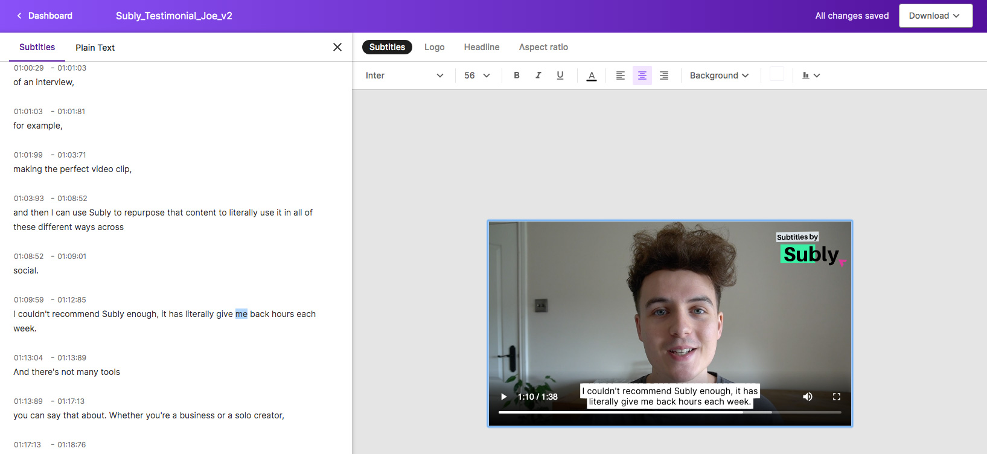Go back to the Dashboard
This screenshot has width=987, height=454.
tap(44, 16)
